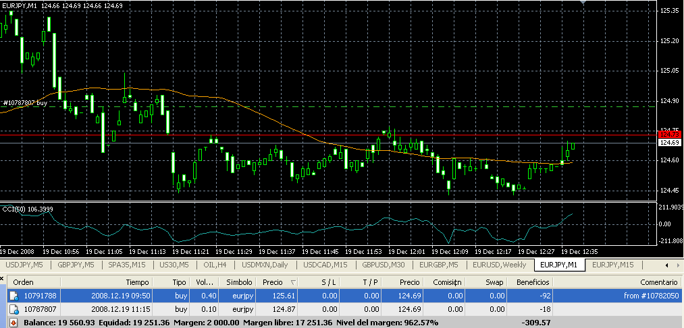This screenshot has width=684, height=328.
Task: Sort by the Vol... column header
Action: coord(205,282)
